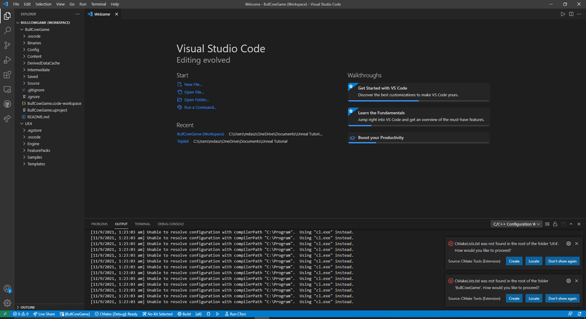Switch to the PROBLEMS panel tab
586x319 pixels.
(x=100, y=224)
